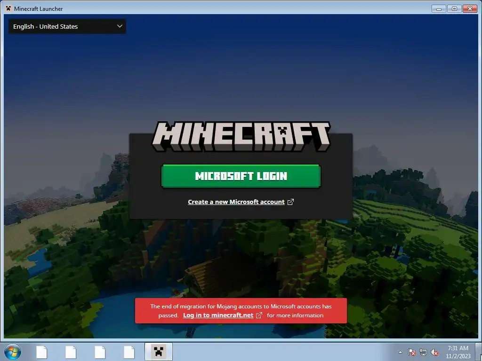Screen dimensions: 482x361
Task: Follow the Log in to minecraft.net link
Action: [x=223, y=315]
